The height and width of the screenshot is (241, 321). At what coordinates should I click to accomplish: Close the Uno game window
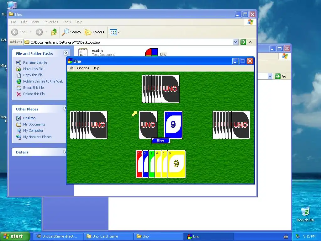click(250, 61)
